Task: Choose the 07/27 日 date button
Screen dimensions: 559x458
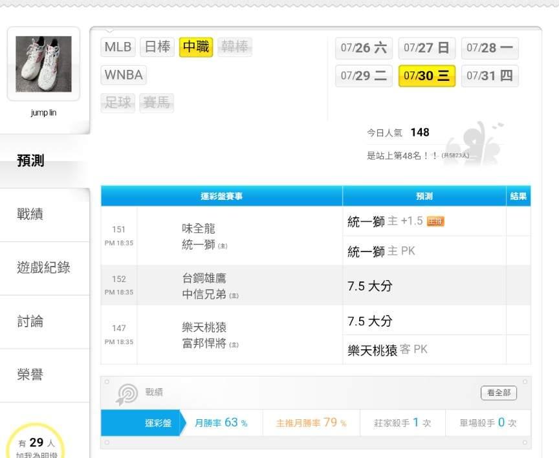Action: 426,48
